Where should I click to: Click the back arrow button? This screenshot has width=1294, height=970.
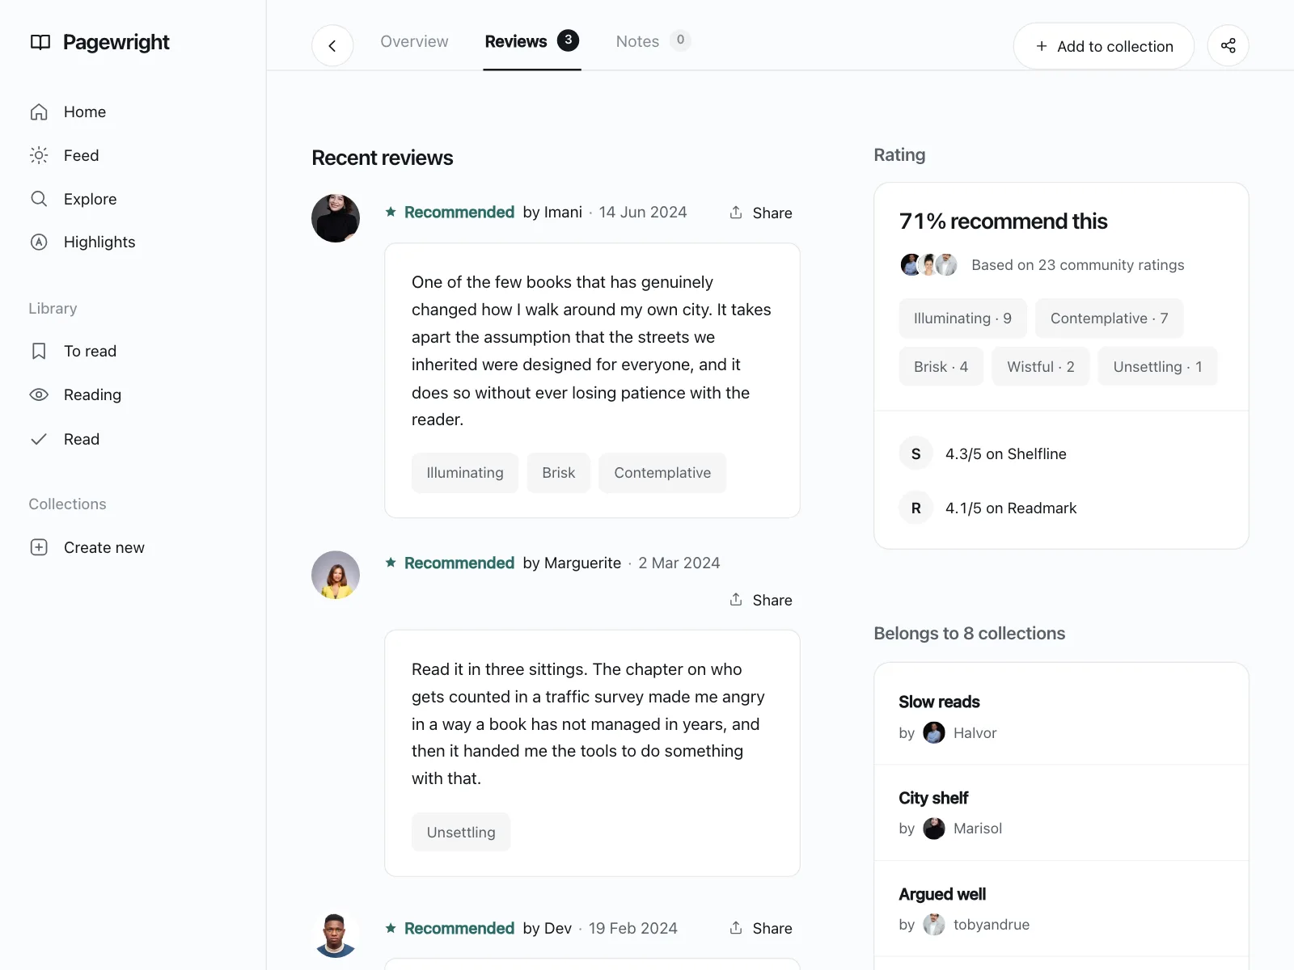point(332,46)
